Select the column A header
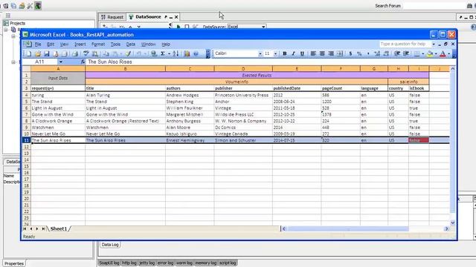Viewport: 476px width, 267px height. coord(58,69)
